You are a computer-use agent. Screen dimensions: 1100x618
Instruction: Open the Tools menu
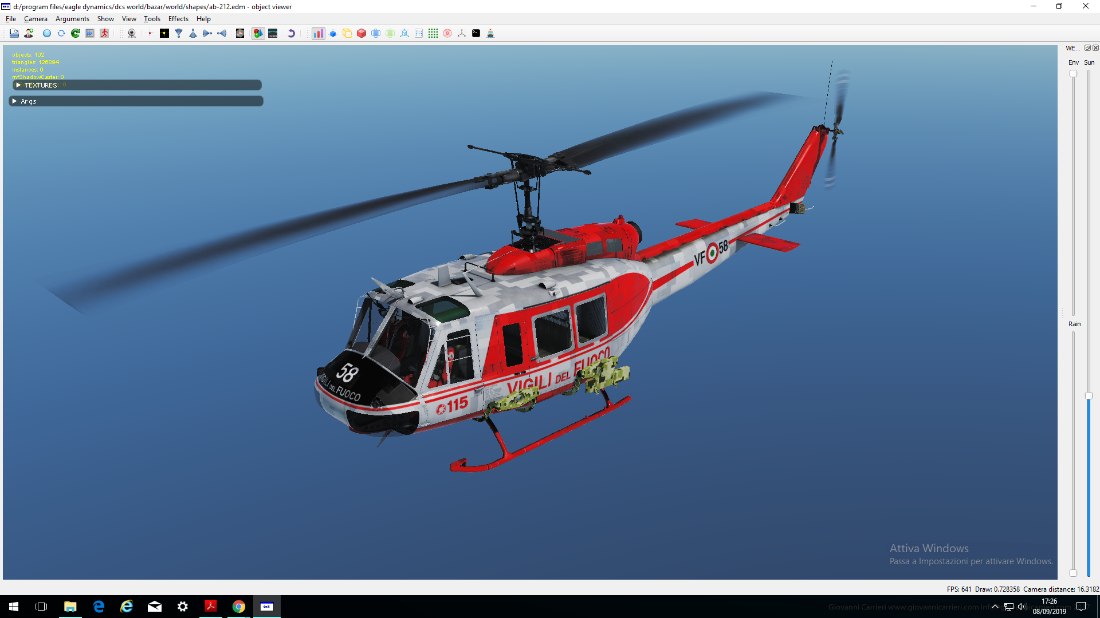(152, 19)
